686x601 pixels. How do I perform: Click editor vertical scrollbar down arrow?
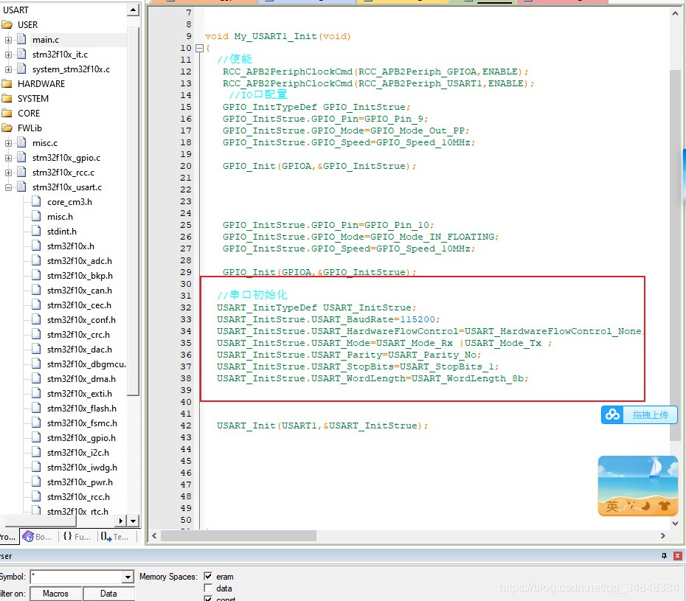[676, 523]
